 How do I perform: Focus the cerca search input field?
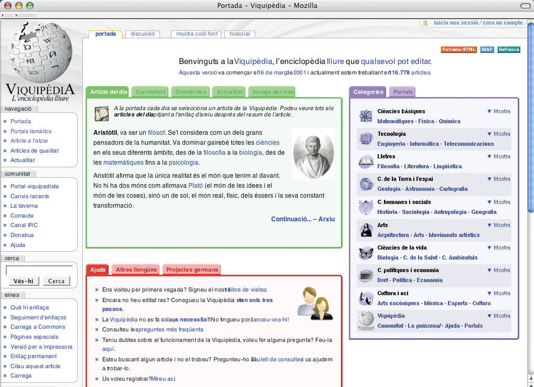39,271
